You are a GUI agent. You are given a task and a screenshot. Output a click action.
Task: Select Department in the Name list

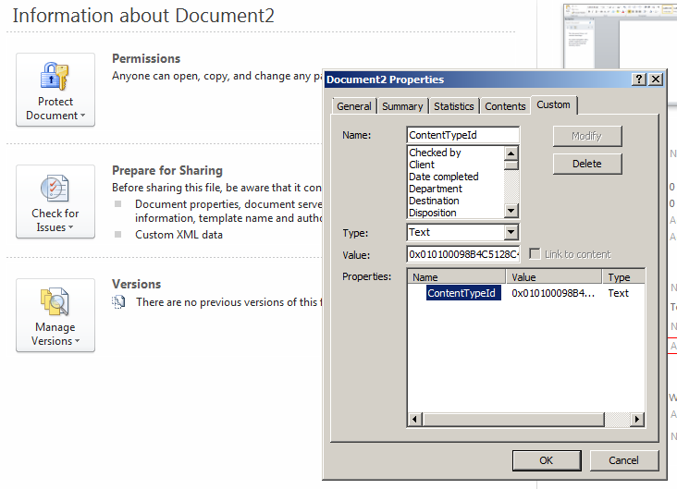click(x=436, y=189)
